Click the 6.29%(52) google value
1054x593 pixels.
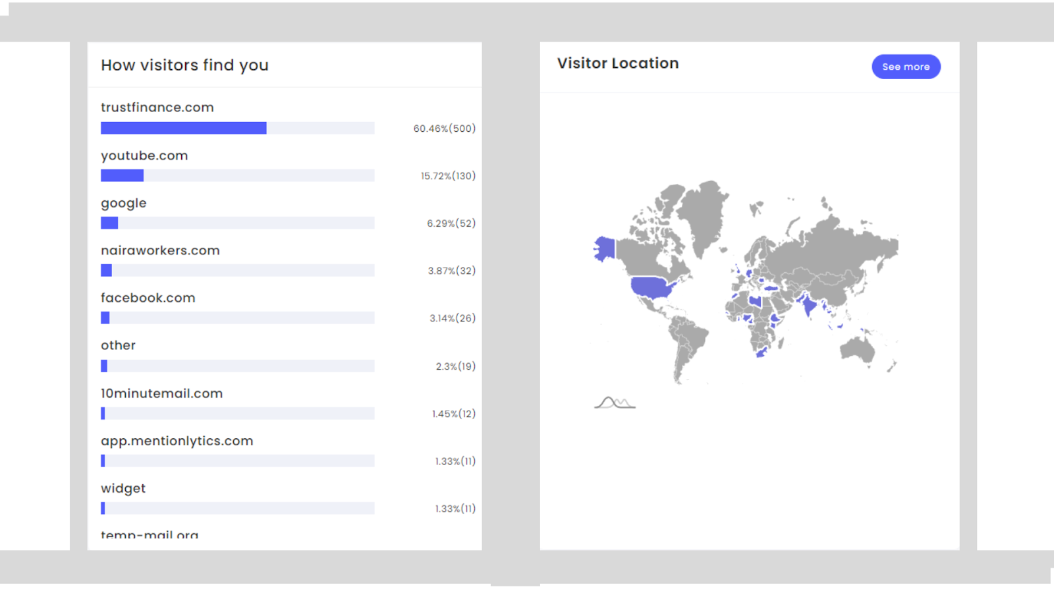(451, 223)
